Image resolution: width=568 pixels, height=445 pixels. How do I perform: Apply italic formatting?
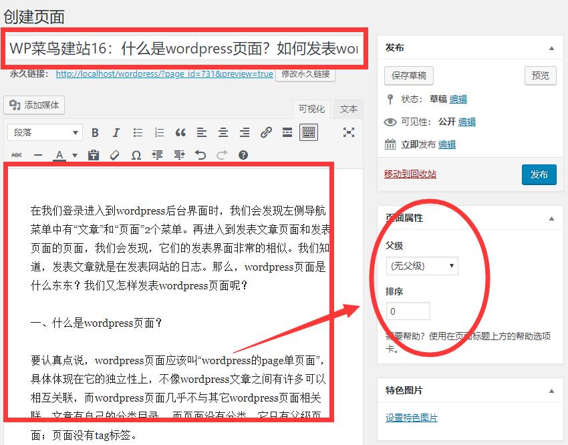pyautogui.click(x=116, y=132)
